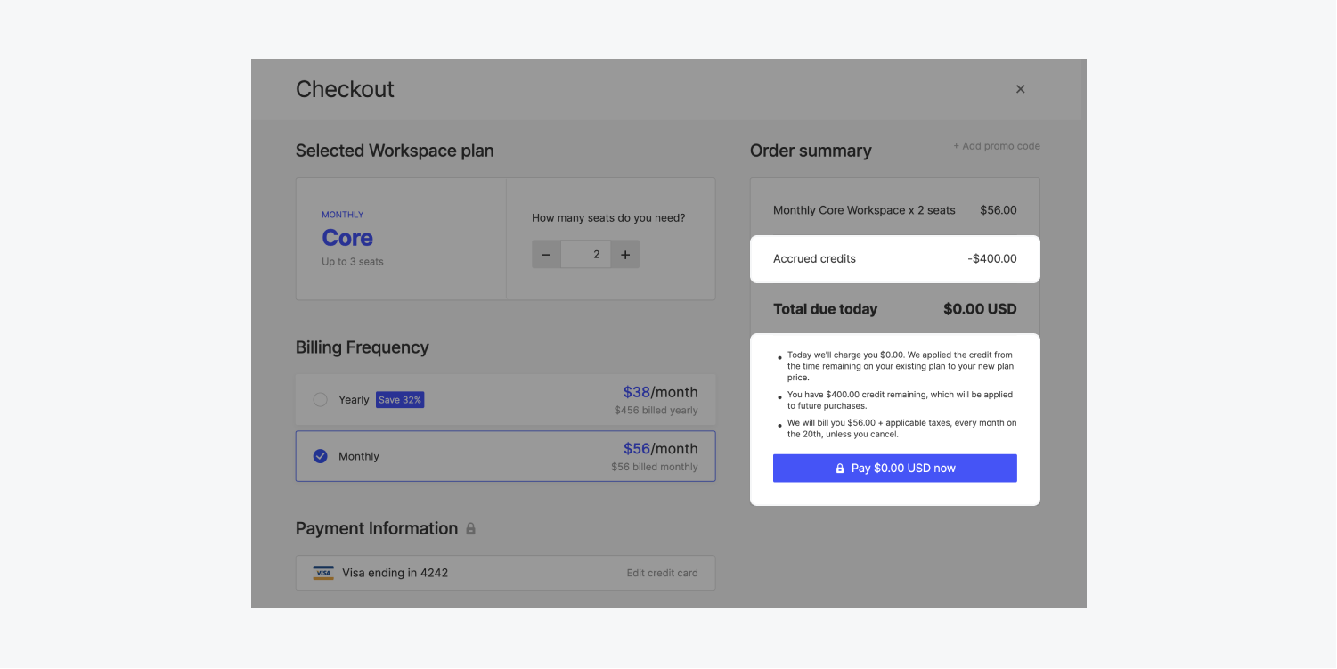Image resolution: width=1337 pixels, height=669 pixels.
Task: Click the seats number field
Action: [586, 255]
